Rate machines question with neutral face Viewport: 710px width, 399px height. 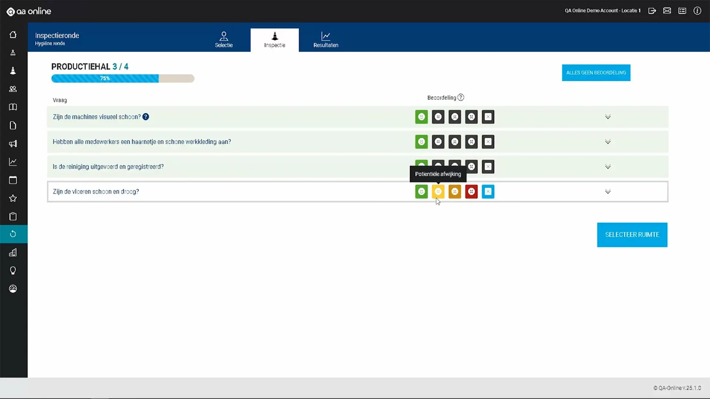pos(438,117)
